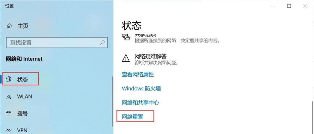This screenshot has width=314, height=134.
Task: Click the 查找设置 search field
Action: 57,43
